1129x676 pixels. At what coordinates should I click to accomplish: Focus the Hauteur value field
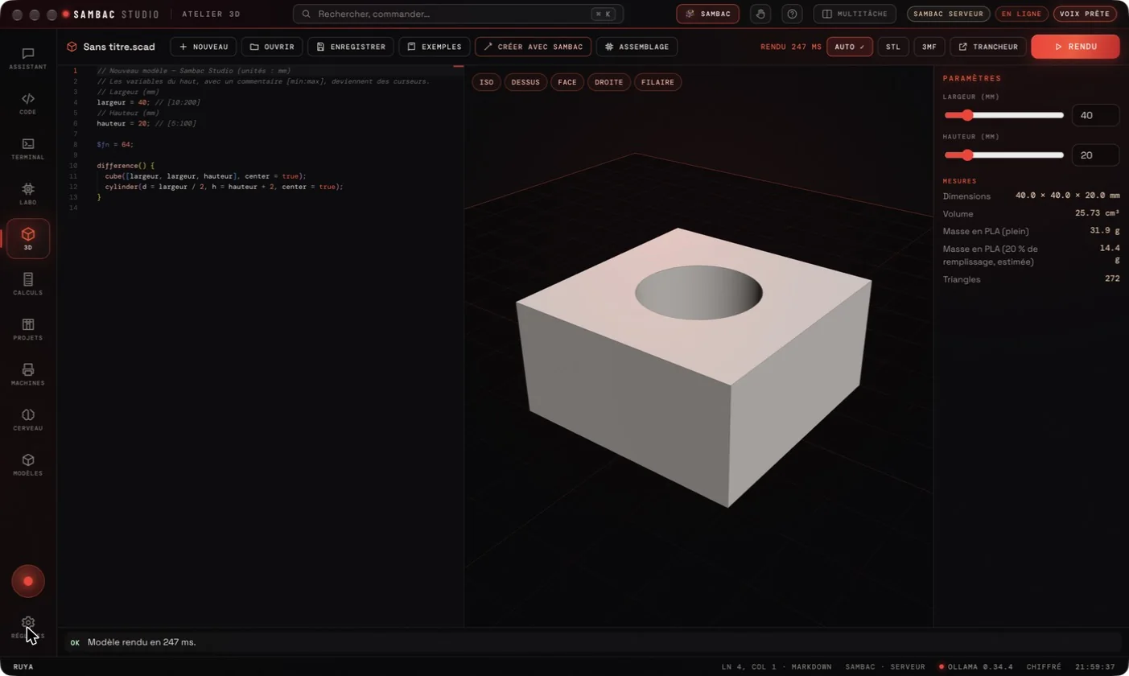pos(1095,155)
